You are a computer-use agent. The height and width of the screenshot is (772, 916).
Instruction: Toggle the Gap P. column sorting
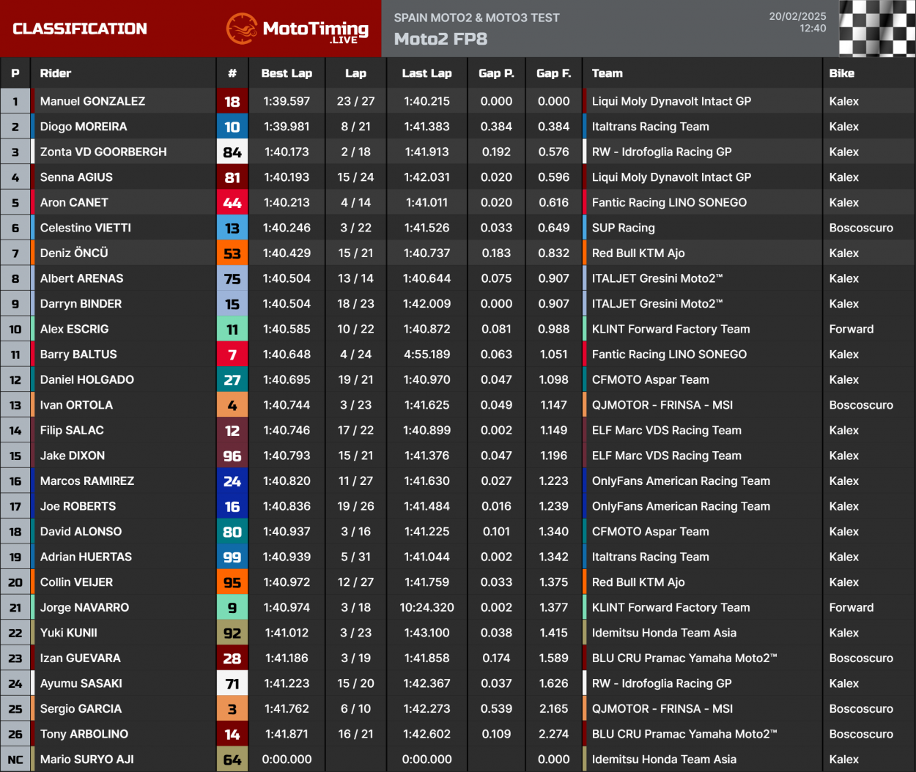(496, 73)
